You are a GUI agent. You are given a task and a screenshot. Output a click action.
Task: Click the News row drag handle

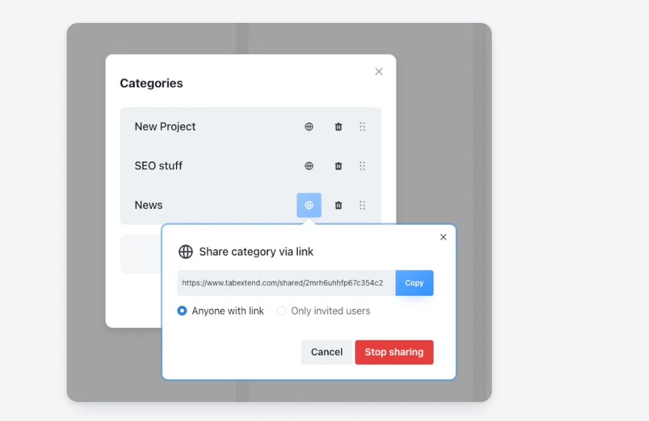pyautogui.click(x=362, y=205)
